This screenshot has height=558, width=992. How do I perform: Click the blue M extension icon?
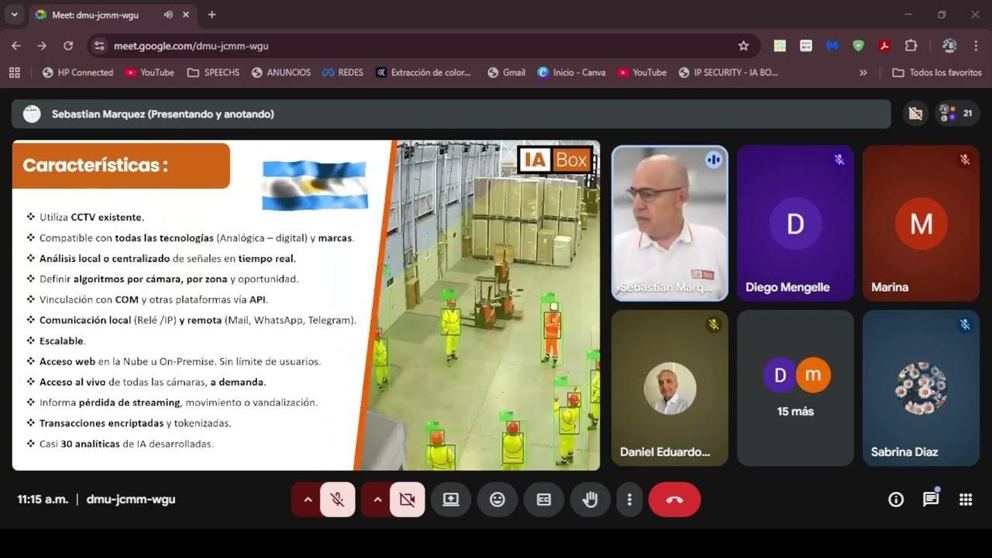tap(832, 46)
